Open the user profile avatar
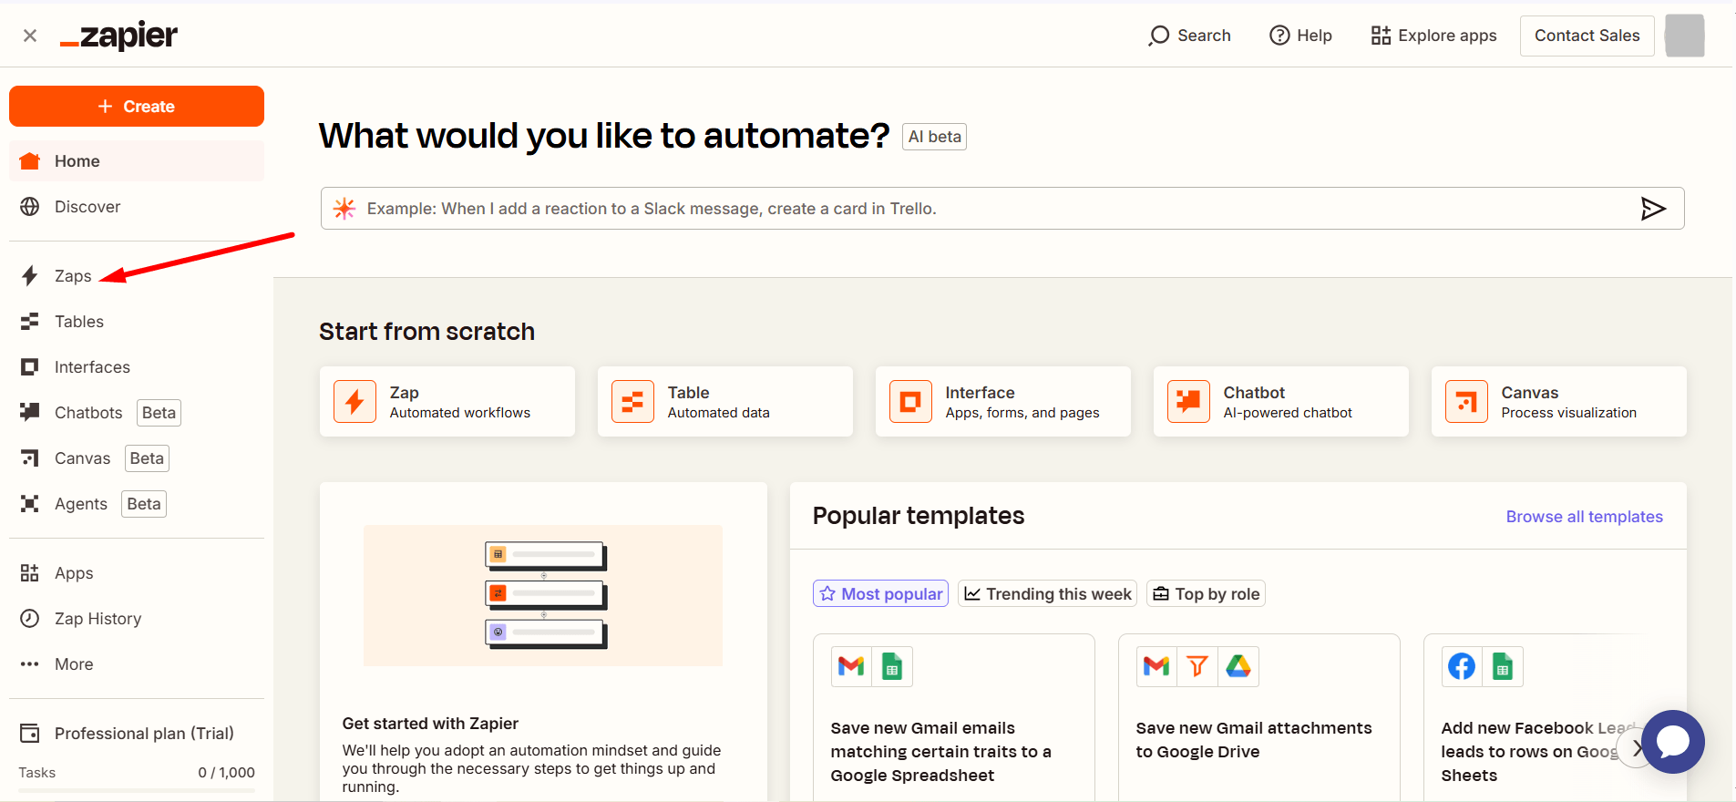 1684,36
